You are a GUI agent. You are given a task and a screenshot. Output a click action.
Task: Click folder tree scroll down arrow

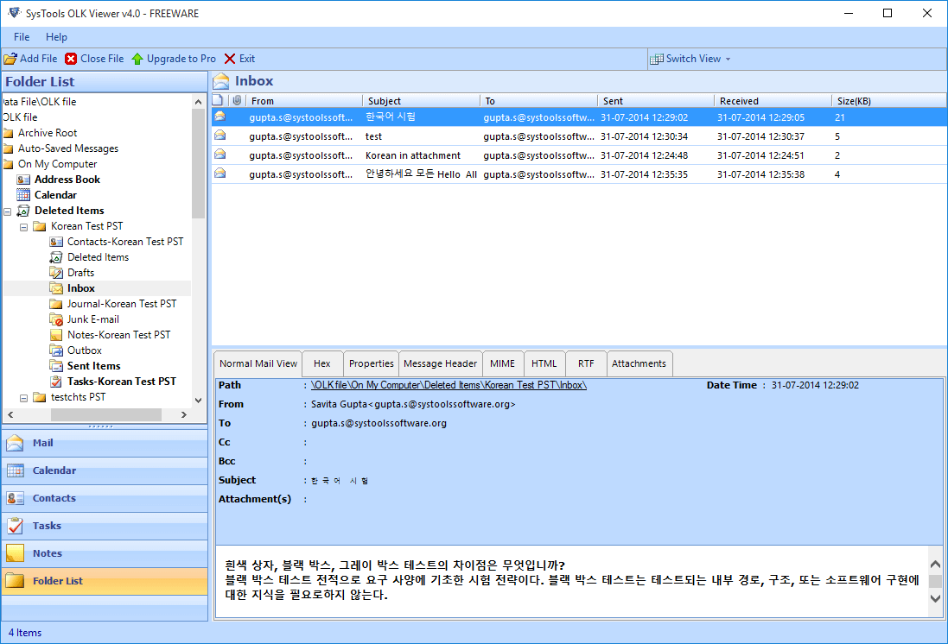(x=198, y=400)
